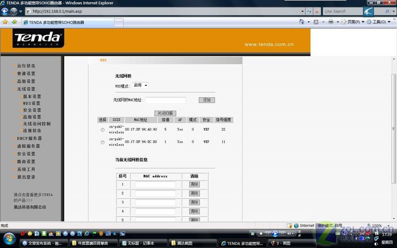Click the MAC address field in row 1
The height and width of the screenshot is (248, 397).
click(x=155, y=185)
